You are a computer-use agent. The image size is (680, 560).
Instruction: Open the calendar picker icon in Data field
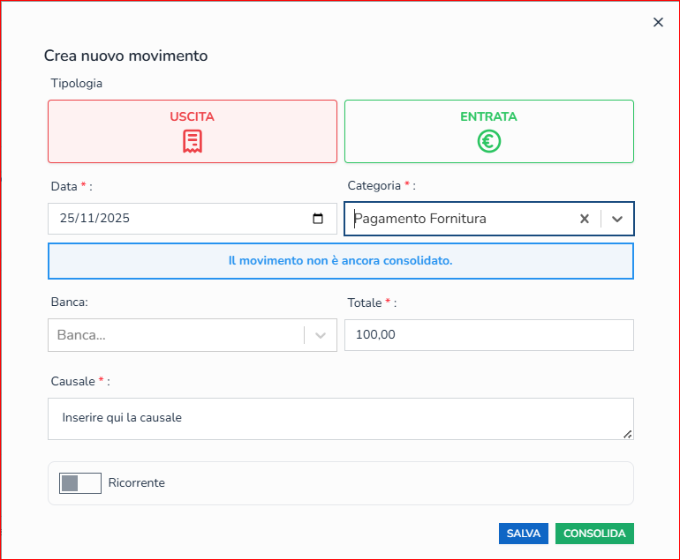[318, 219]
